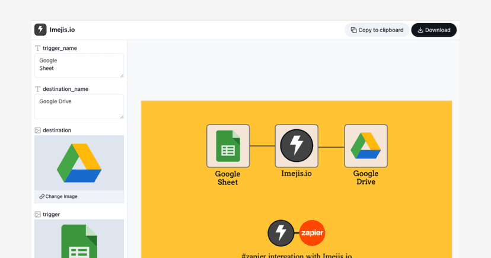491x258 pixels.
Task: Click the destination_name text field
Action: 79,106
